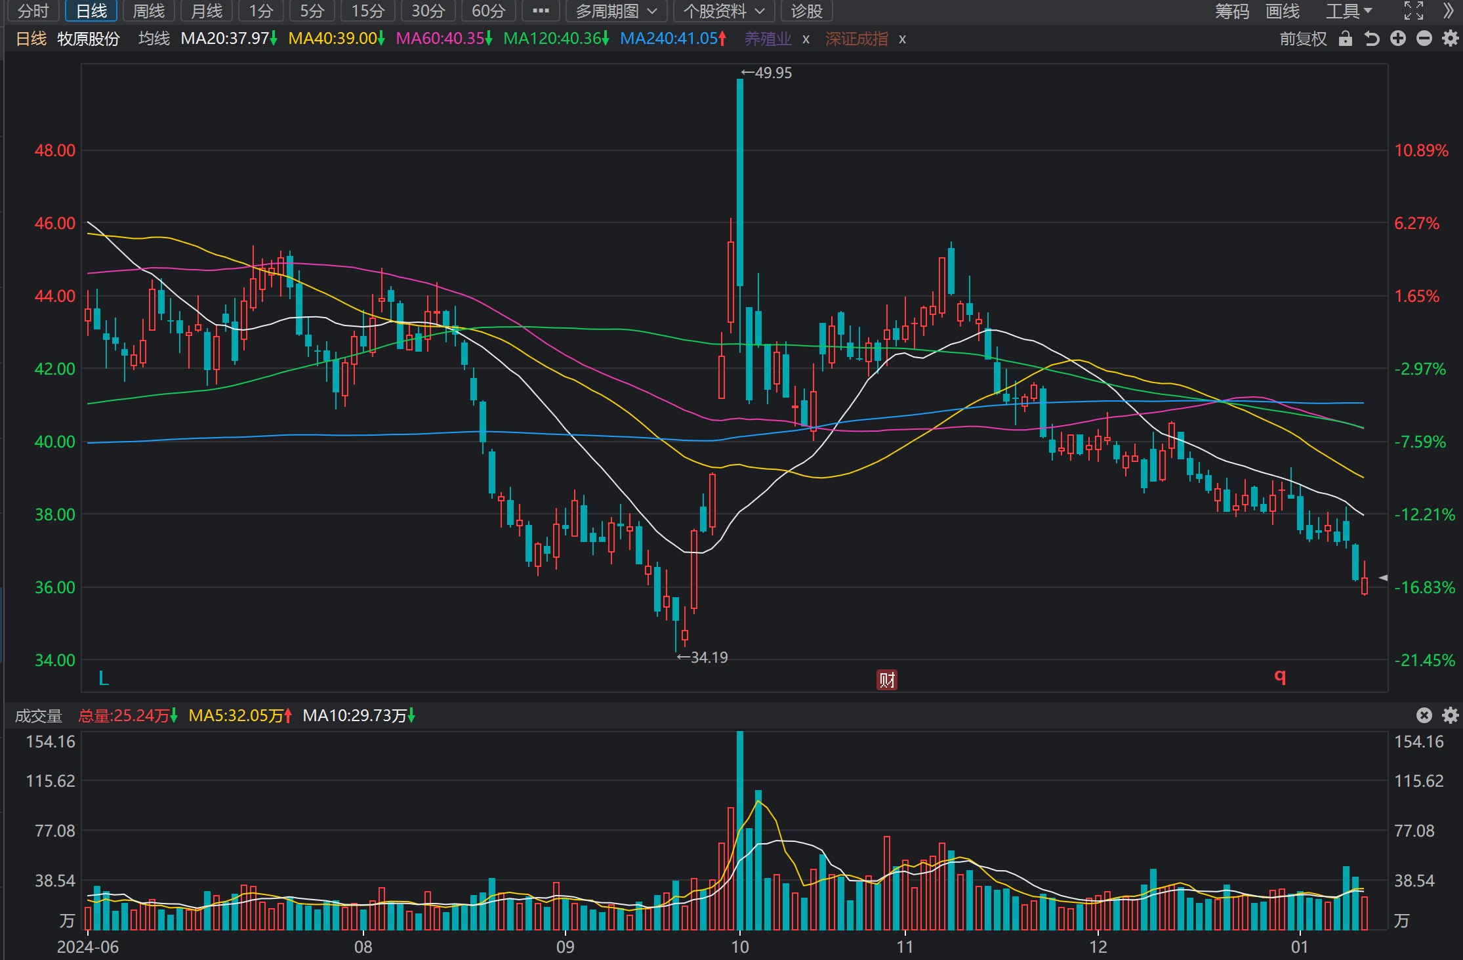Image resolution: width=1463 pixels, height=960 pixels.
Task: Click the undo arrow icon in chart toolbar
Action: tap(1372, 39)
